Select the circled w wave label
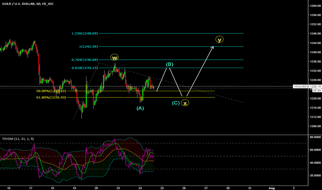This screenshot has width=322, height=190. point(114,57)
